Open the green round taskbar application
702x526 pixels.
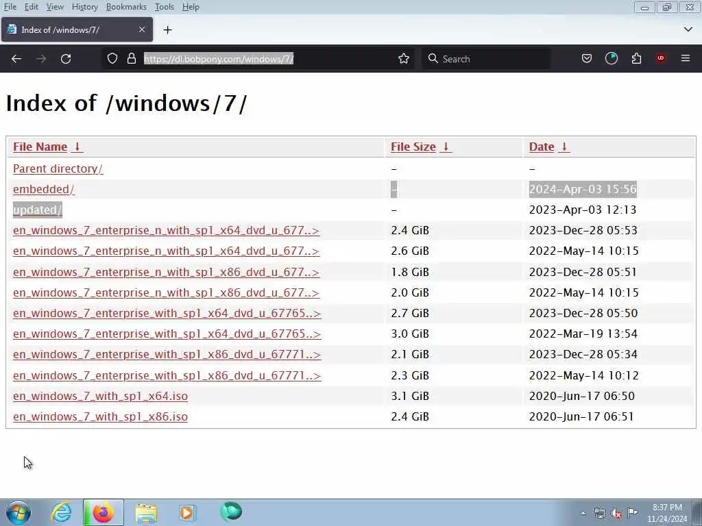click(x=231, y=512)
